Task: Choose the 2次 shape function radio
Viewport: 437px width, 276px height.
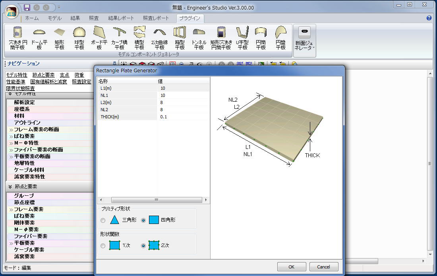Action: (x=143, y=246)
